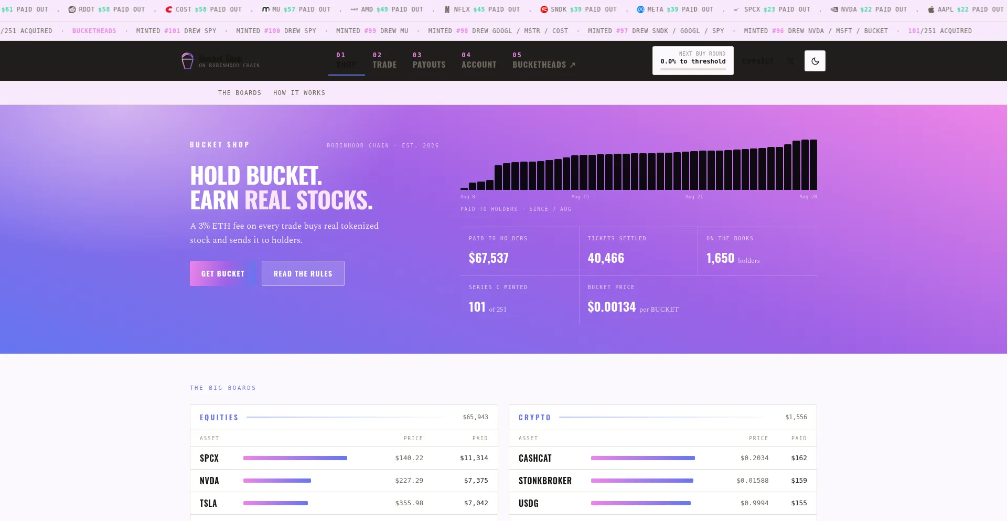Viewport: 1007px width, 521px height.
Task: Click the crypto total $1,556
Action: point(796,417)
